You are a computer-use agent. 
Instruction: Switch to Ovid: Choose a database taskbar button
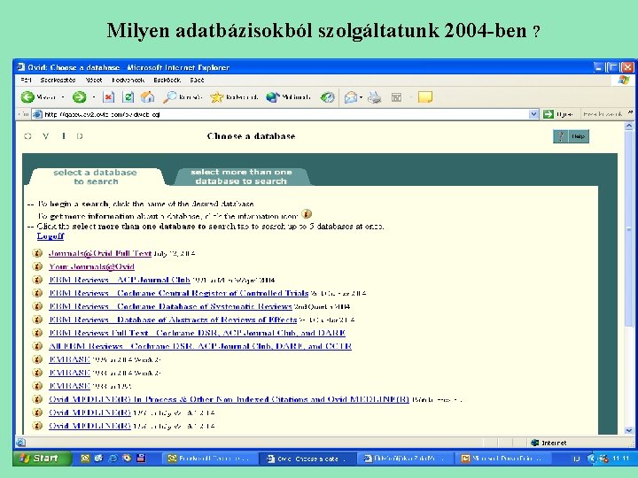coord(307,459)
